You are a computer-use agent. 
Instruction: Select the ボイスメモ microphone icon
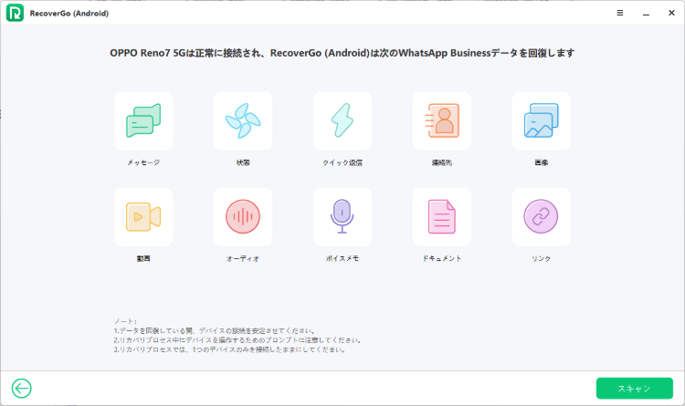342,216
